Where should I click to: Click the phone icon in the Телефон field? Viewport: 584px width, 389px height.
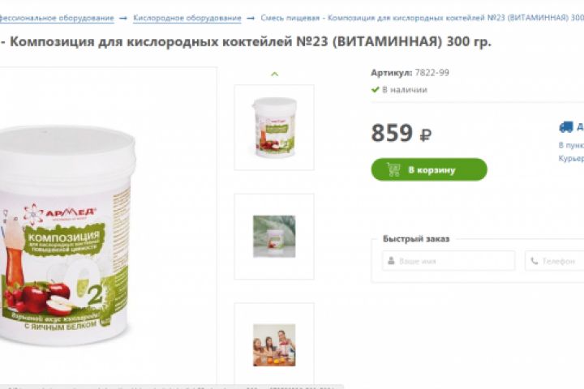(534, 261)
